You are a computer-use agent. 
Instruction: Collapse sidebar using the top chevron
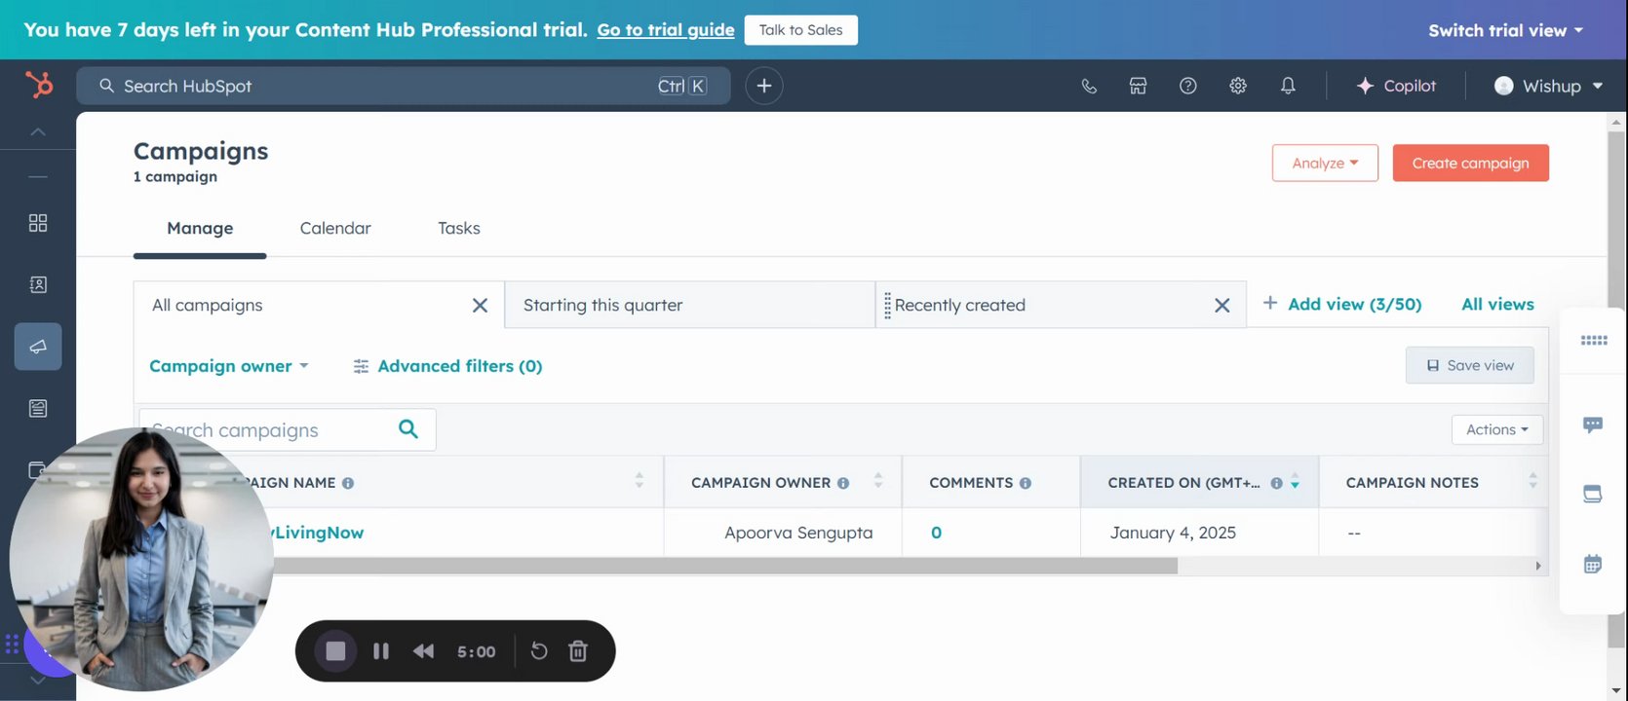38,131
